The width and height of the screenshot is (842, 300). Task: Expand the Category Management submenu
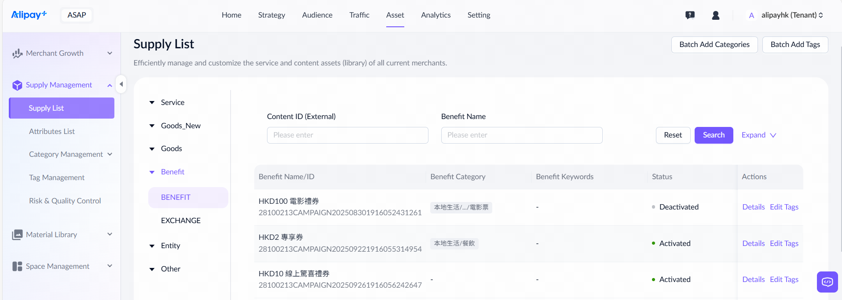coord(110,154)
